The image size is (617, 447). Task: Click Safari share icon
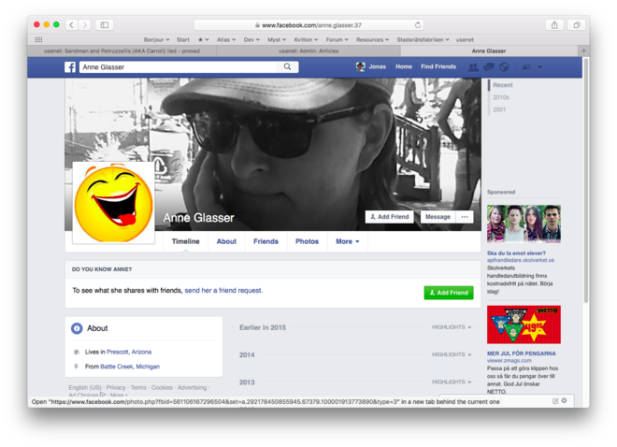tap(554, 25)
